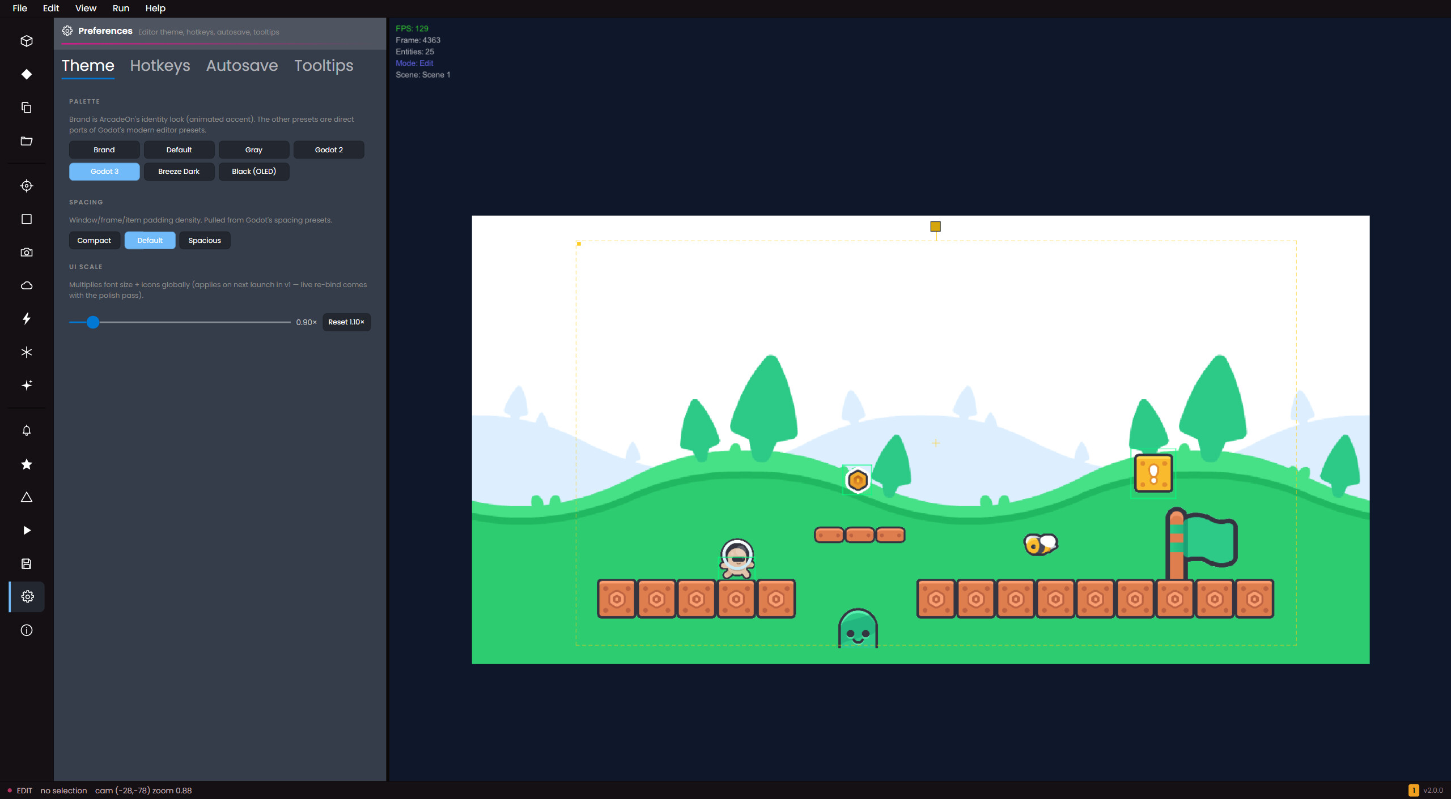Click the orange notification badge in status bar

(1414, 791)
